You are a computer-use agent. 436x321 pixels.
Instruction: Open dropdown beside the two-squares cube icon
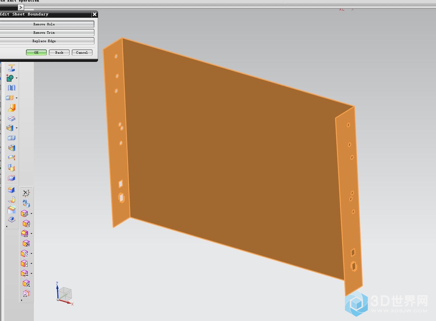click(x=31, y=263)
